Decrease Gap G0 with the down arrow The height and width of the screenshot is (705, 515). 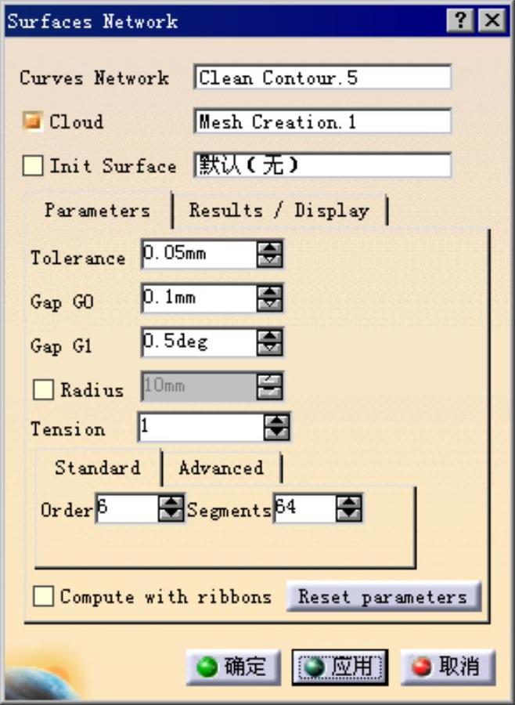coord(270,305)
